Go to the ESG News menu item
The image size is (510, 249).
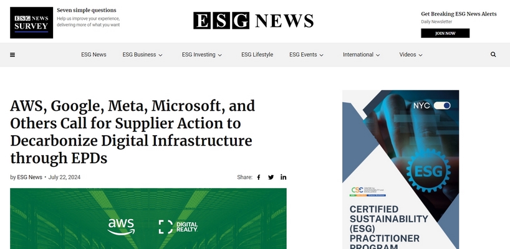click(x=94, y=55)
